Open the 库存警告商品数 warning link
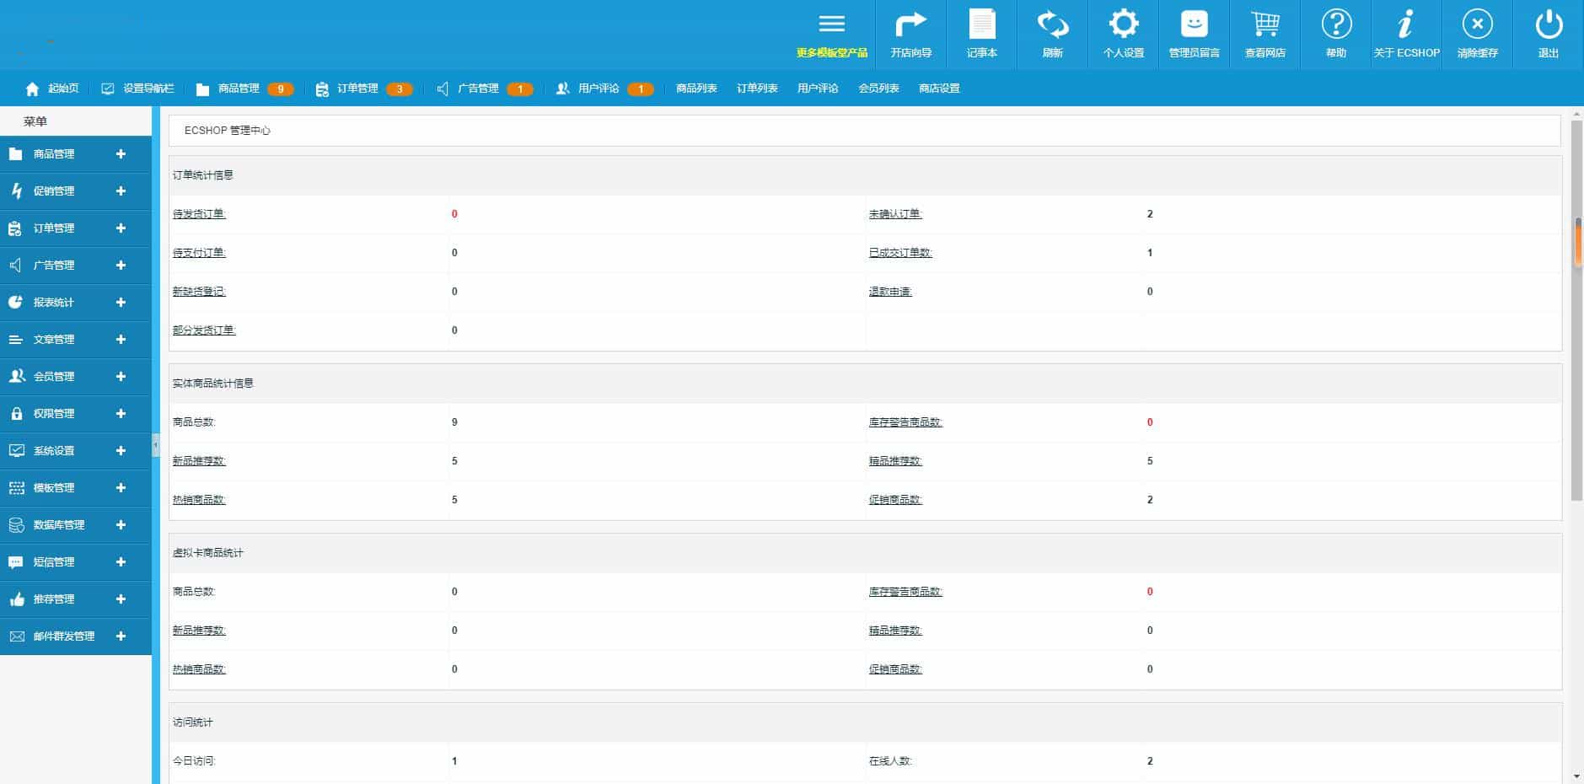 [x=907, y=422]
